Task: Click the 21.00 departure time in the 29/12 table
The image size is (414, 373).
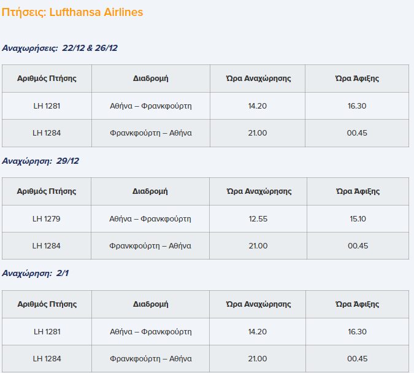Action: pos(258,245)
